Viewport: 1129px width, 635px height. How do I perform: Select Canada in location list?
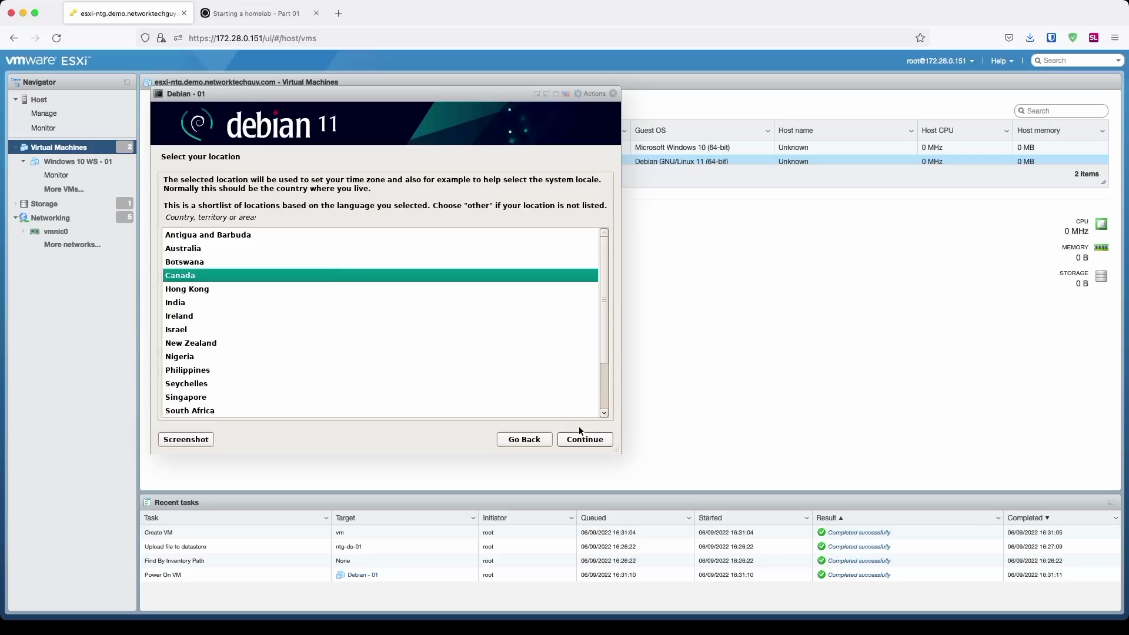pyautogui.click(x=380, y=275)
